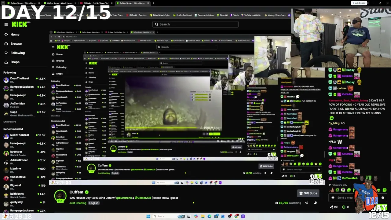Click the Cuffem channel name heading
The image size is (391, 220).
click(x=76, y=192)
